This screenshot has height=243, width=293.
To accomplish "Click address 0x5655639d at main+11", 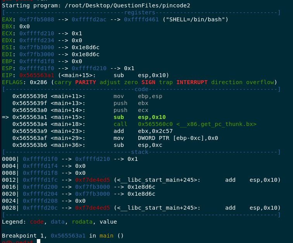I will point(30,96).
